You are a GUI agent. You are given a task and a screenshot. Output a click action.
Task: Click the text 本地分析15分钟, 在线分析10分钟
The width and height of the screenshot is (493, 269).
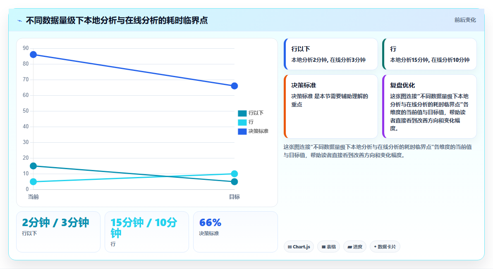[430, 60]
